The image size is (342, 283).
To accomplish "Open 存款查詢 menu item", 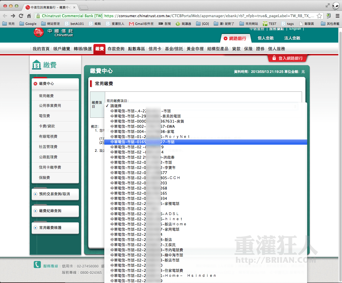I will tap(116, 49).
